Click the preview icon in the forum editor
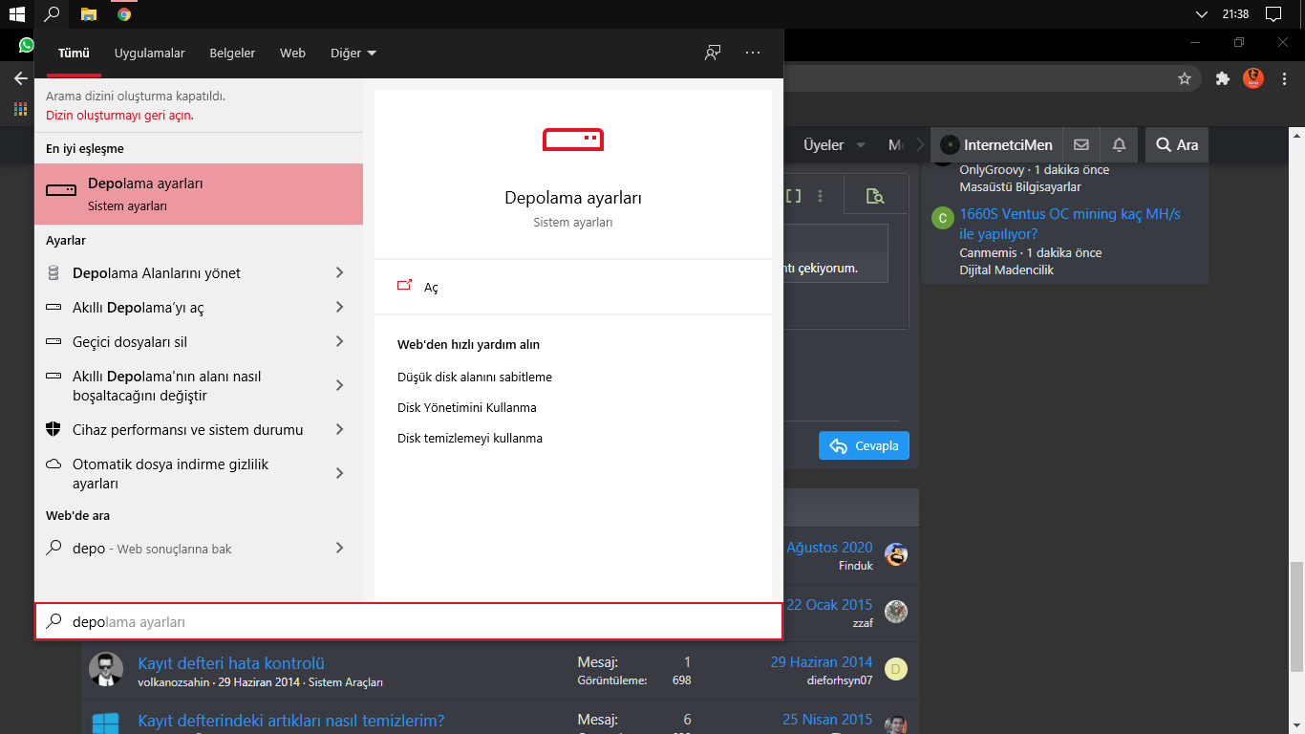 click(874, 196)
